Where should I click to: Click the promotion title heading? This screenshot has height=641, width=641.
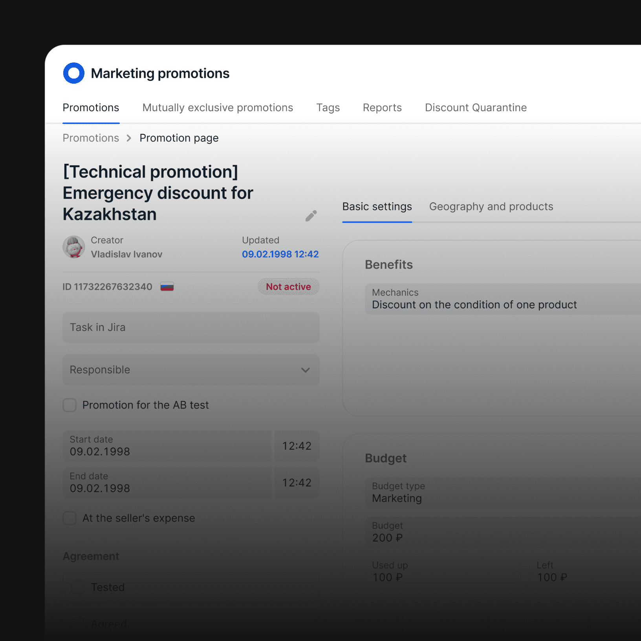pos(158,193)
